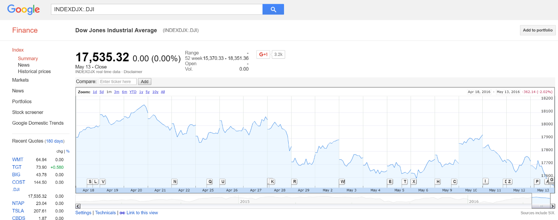The height and width of the screenshot is (220, 558).
Task: Set chart zoom to 5d
Action: pyautogui.click(x=101, y=92)
